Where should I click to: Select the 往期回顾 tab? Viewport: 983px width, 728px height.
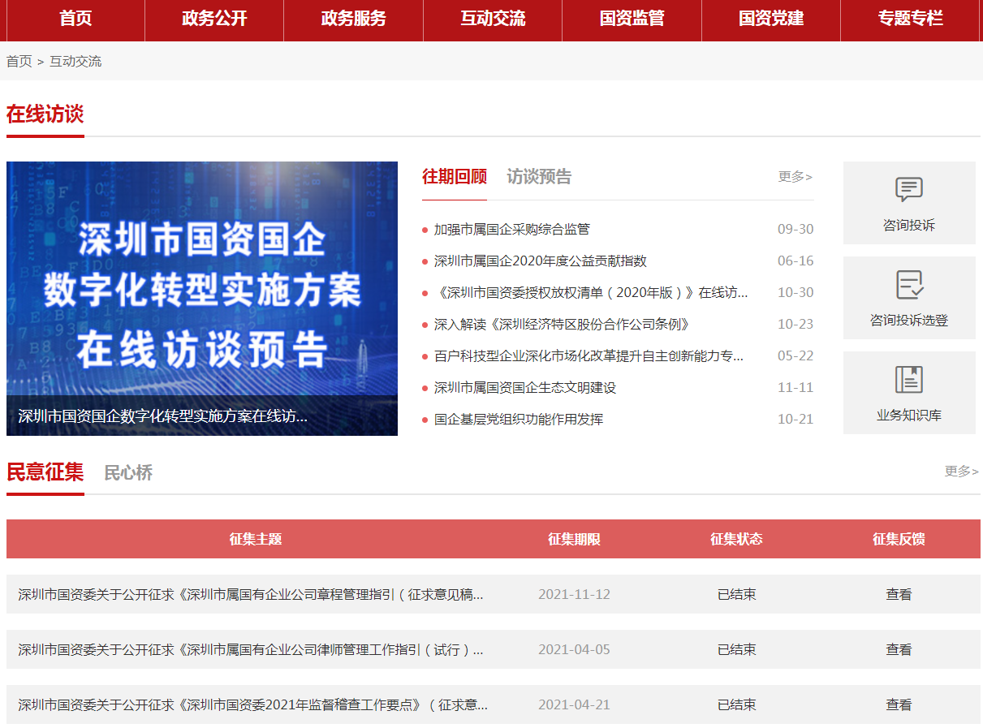[x=455, y=177]
